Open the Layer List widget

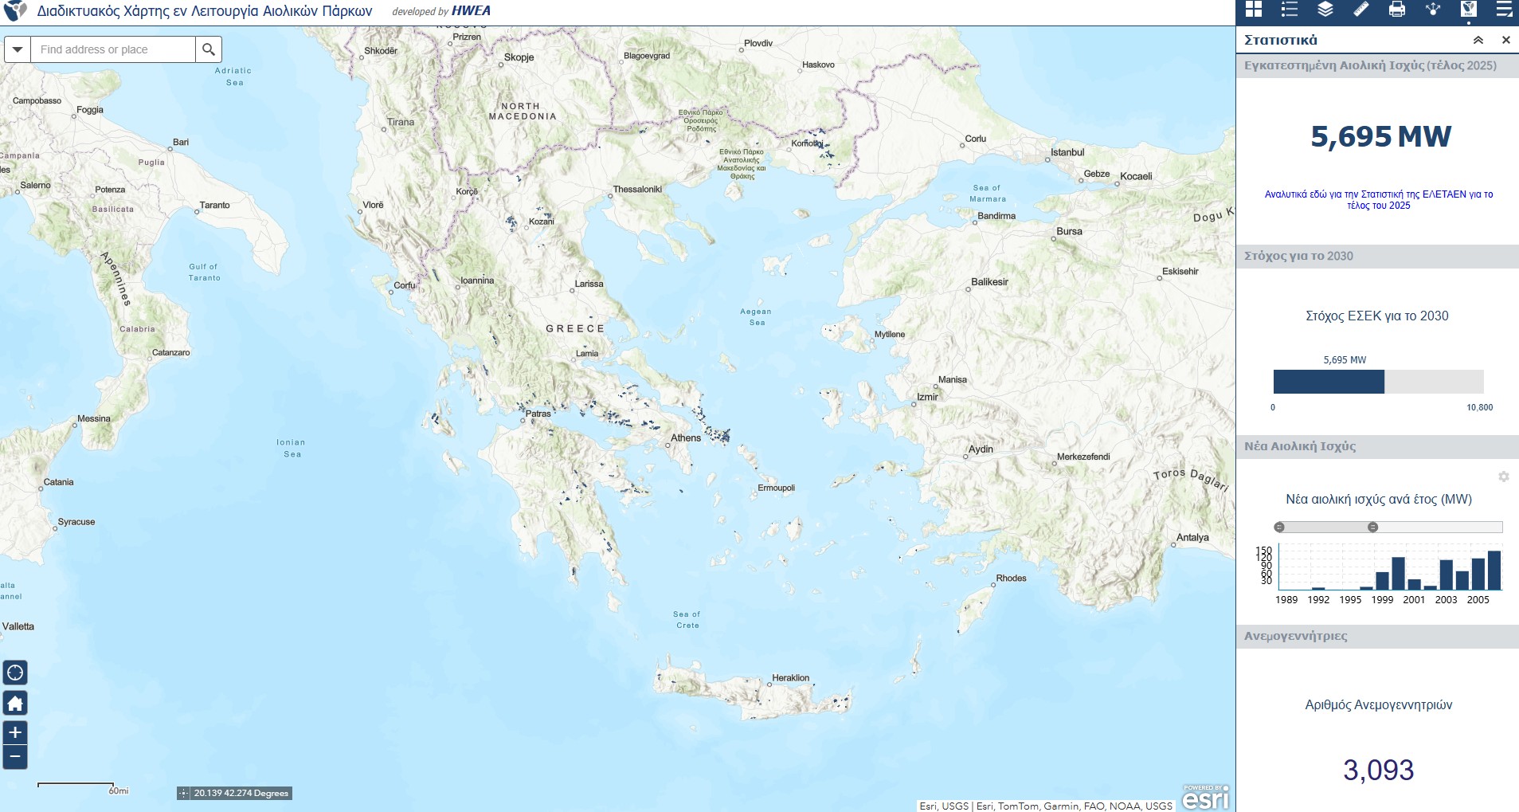click(1325, 10)
